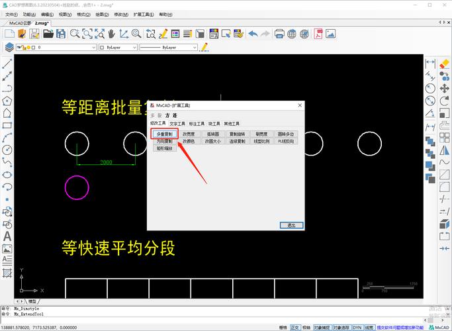Select the Erase tool
Image resolution: width=452 pixels, height=331 pixels.
point(444,64)
